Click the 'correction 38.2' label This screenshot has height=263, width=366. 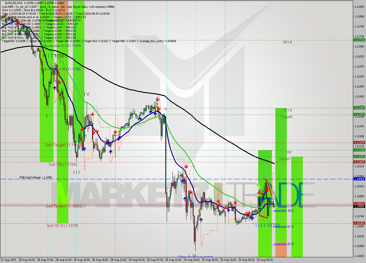283,211
